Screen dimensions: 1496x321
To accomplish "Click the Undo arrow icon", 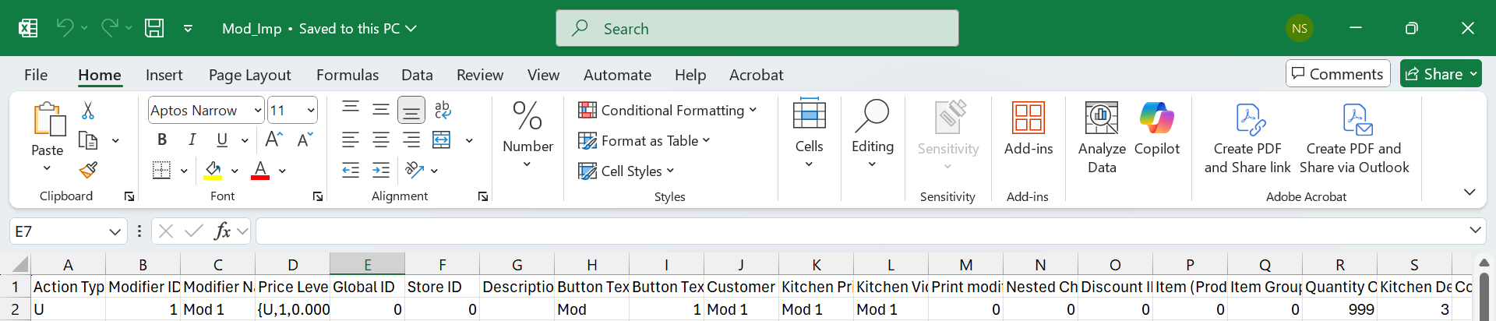I will (x=65, y=28).
